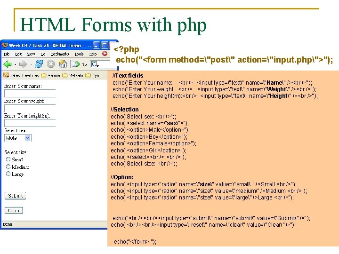The image size is (339, 254).
Task: Click the "<?php" line of code
Action: (x=126, y=49)
